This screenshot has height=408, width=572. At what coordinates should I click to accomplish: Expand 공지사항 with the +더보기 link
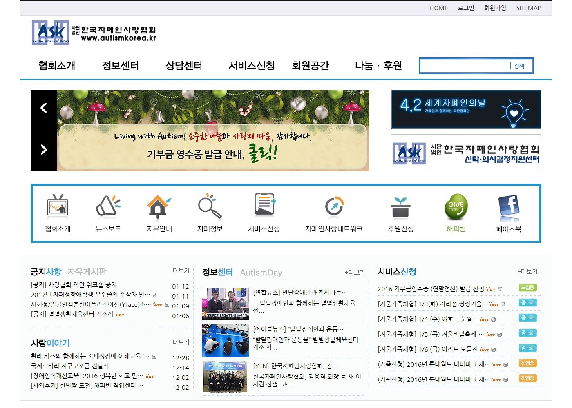pyautogui.click(x=179, y=271)
